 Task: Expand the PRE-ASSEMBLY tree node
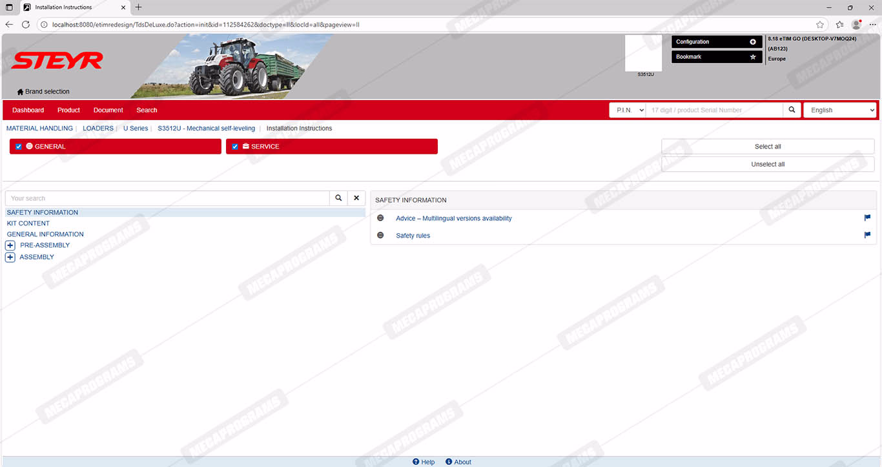click(x=10, y=245)
